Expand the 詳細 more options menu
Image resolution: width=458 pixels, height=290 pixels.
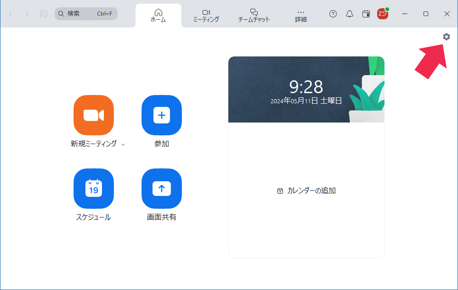pos(301,15)
